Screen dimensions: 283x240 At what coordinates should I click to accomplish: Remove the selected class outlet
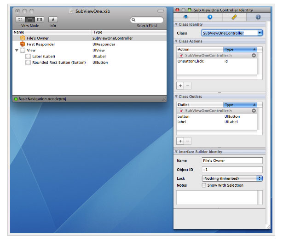pos(188,141)
